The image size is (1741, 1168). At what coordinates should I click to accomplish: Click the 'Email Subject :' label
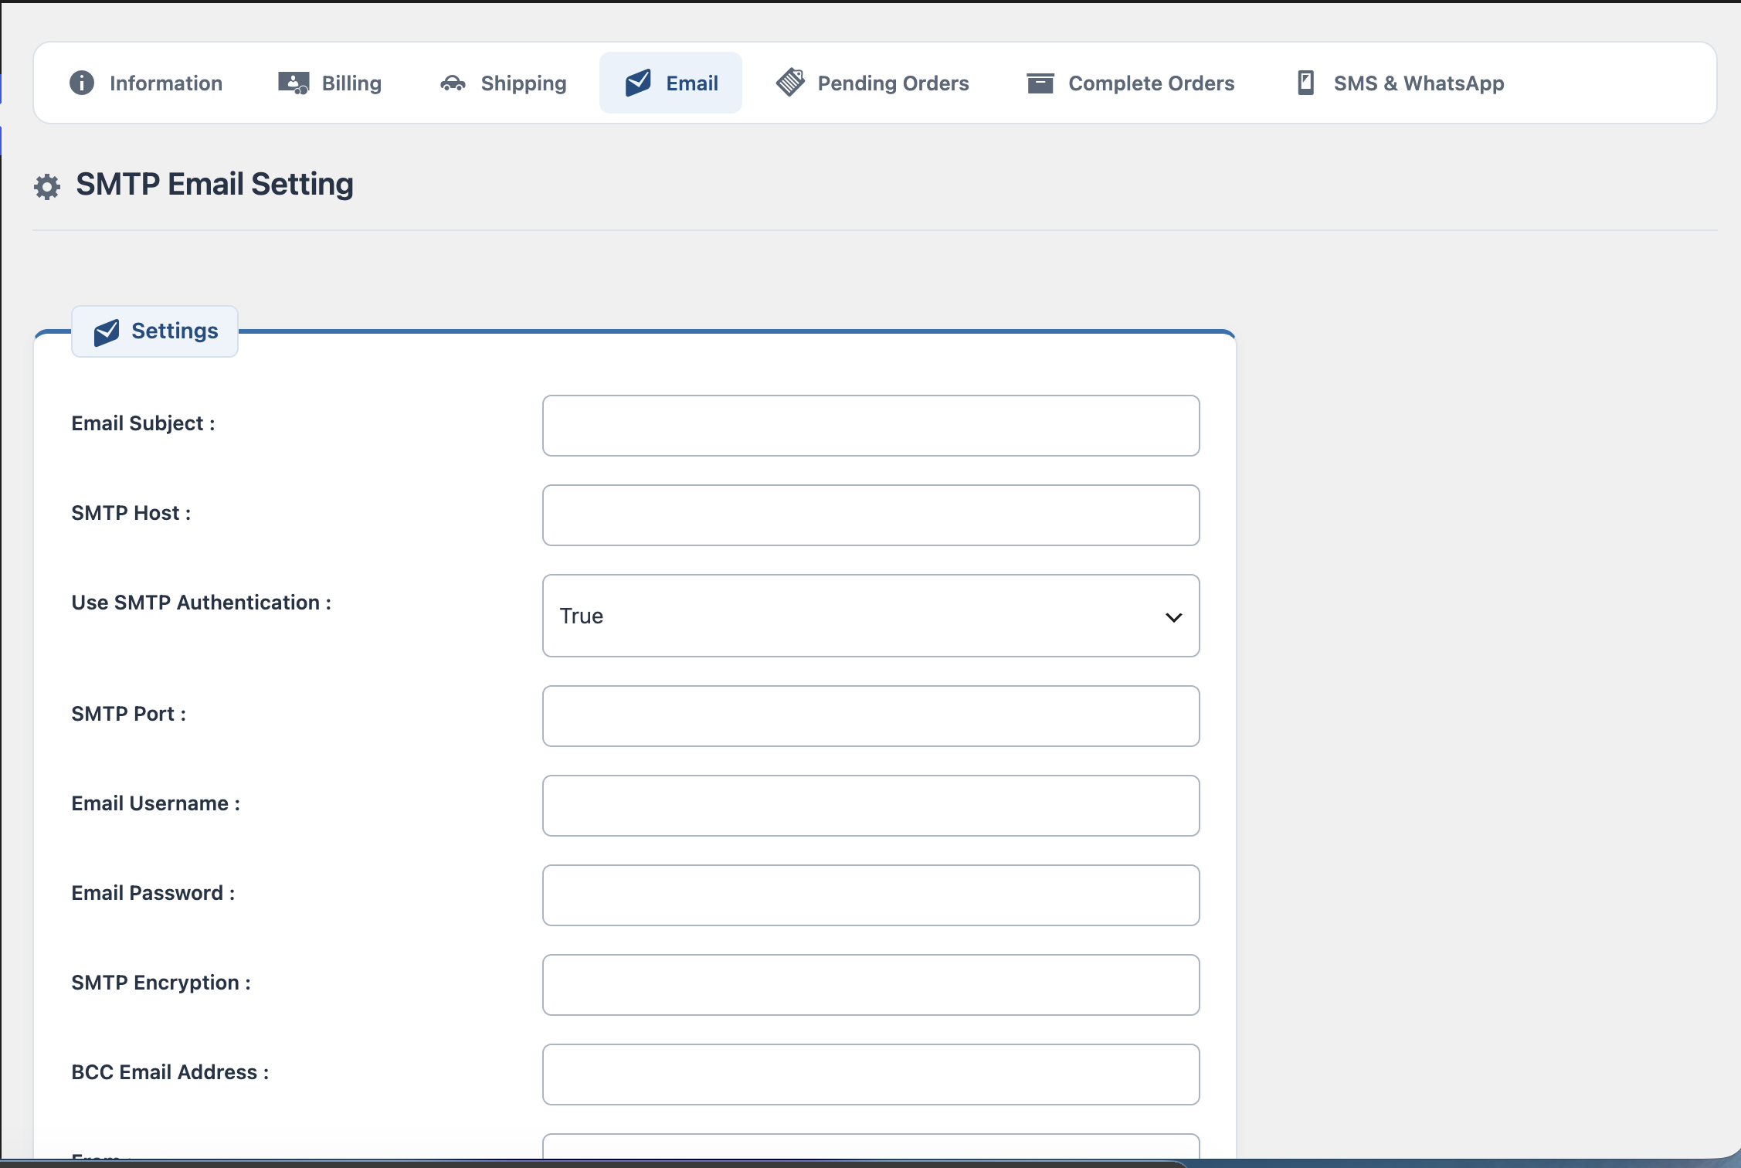pyautogui.click(x=143, y=423)
